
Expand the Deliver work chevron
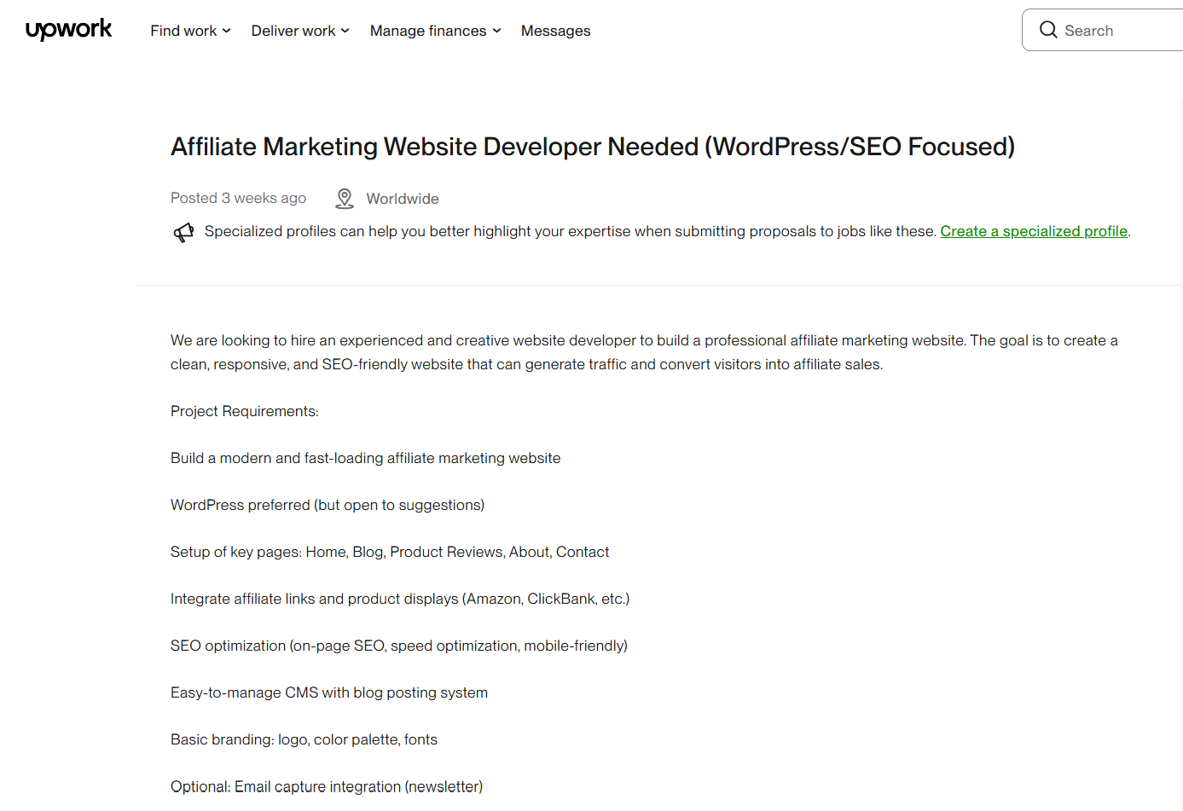[x=345, y=31]
